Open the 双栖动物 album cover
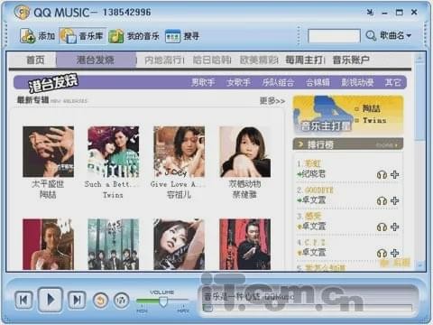The height and width of the screenshot is (325, 433). pos(244,152)
